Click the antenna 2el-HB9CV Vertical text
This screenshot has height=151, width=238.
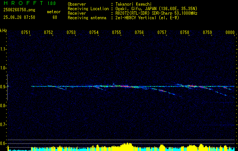click(x=147, y=18)
